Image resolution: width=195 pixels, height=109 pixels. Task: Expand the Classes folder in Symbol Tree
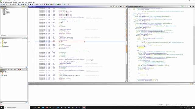tap(1, 45)
